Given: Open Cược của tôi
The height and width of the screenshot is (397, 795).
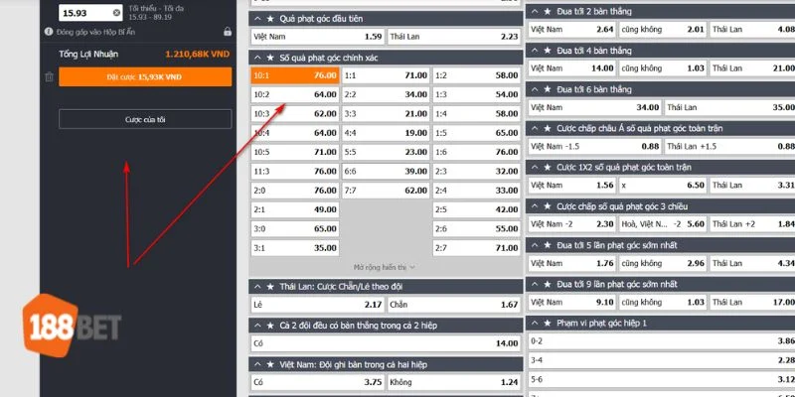Looking at the screenshot, I should pyautogui.click(x=145, y=119).
